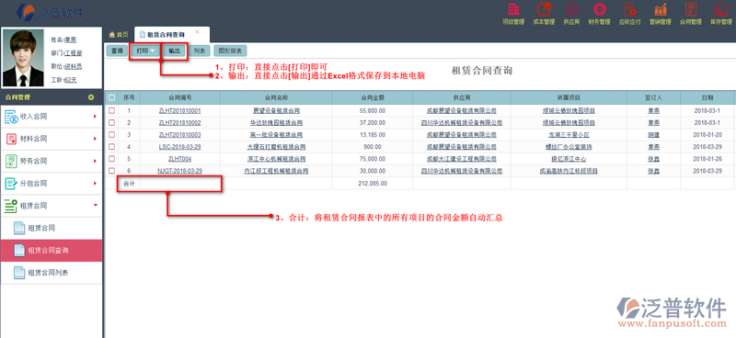Open project 银亿滨江中心 link

pos(569,159)
